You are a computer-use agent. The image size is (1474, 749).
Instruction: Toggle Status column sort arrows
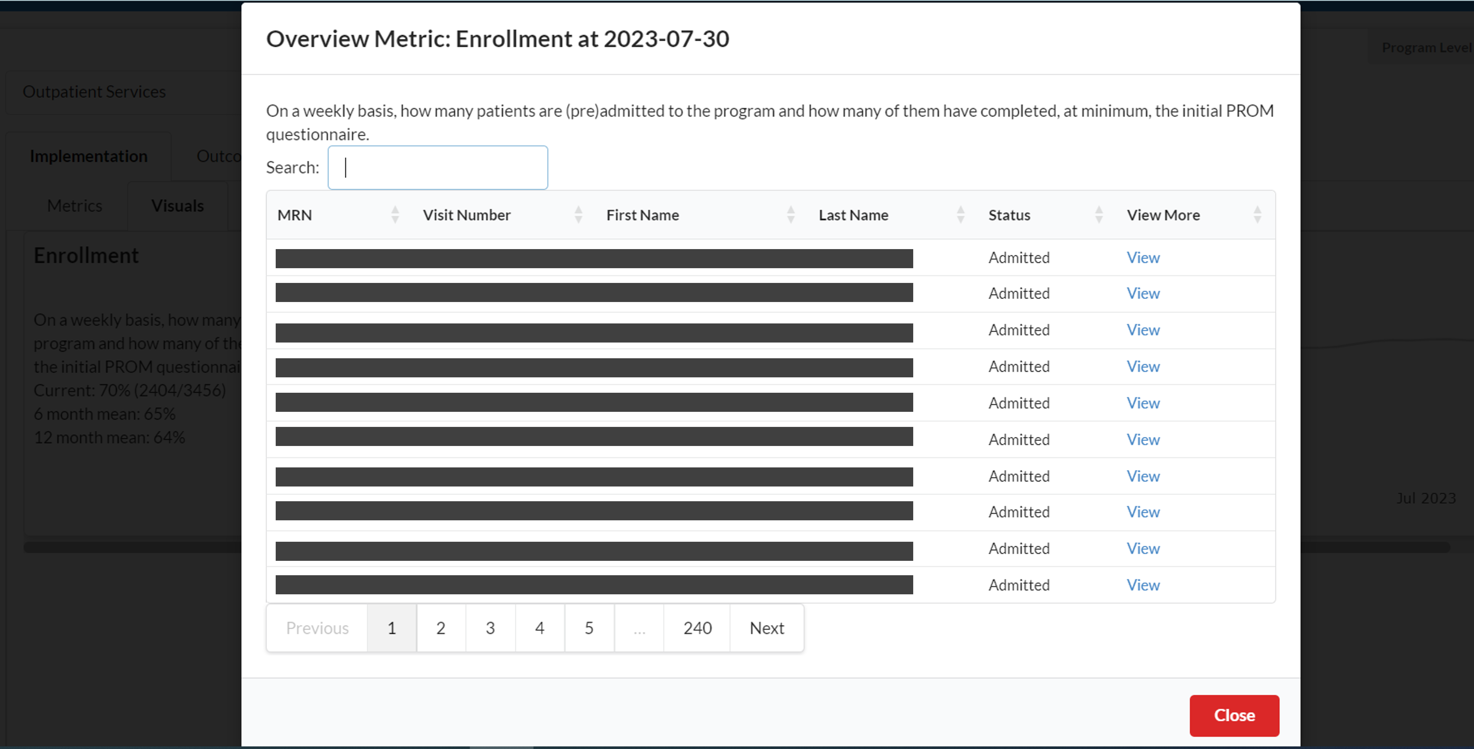(1099, 215)
